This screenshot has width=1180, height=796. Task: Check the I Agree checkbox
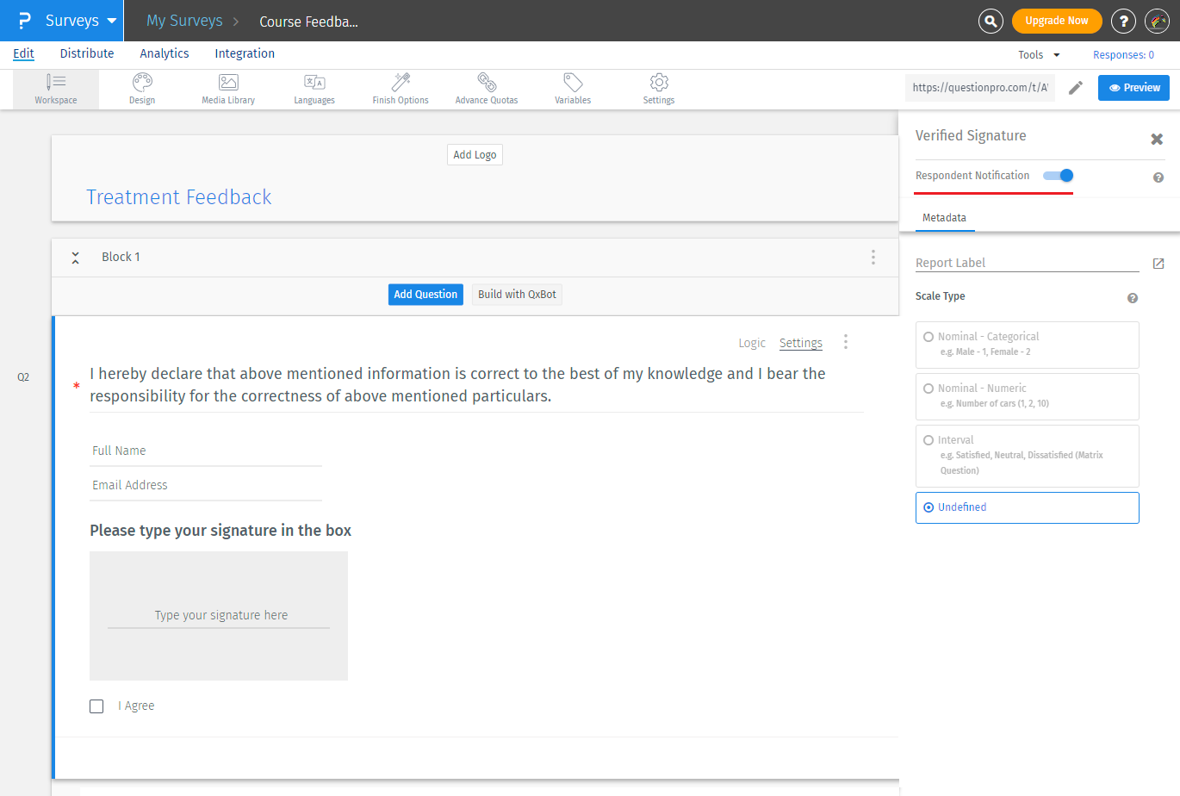point(96,706)
